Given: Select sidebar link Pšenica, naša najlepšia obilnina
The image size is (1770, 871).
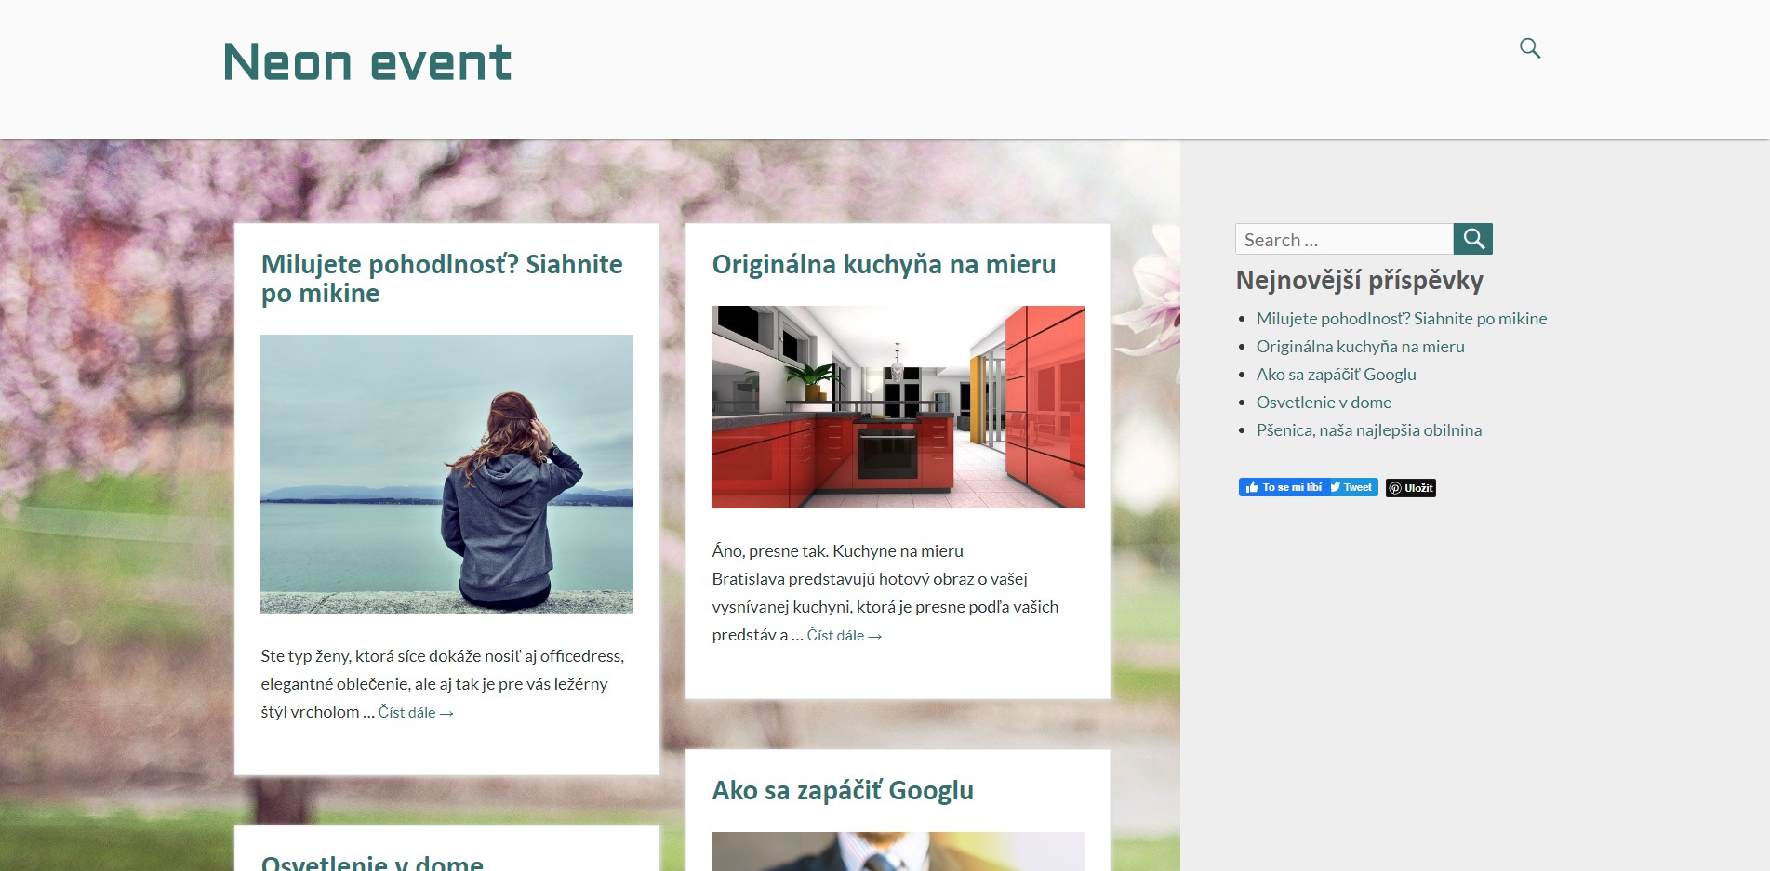Looking at the screenshot, I should click(x=1369, y=430).
